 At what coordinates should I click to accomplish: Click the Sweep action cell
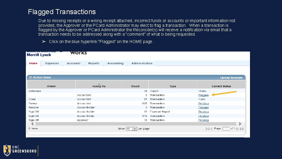(33, 103)
